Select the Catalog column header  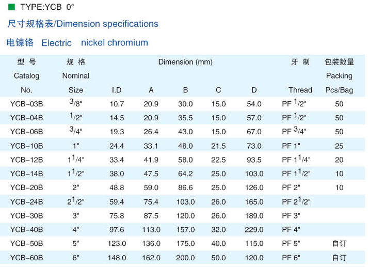26,76
